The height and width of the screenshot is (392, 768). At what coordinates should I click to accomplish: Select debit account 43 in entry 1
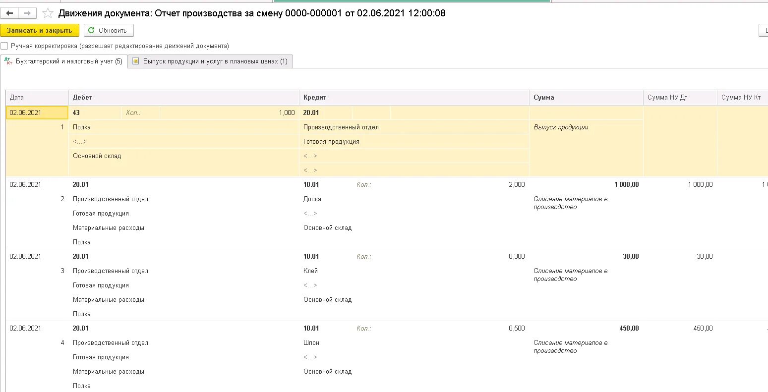95,113
